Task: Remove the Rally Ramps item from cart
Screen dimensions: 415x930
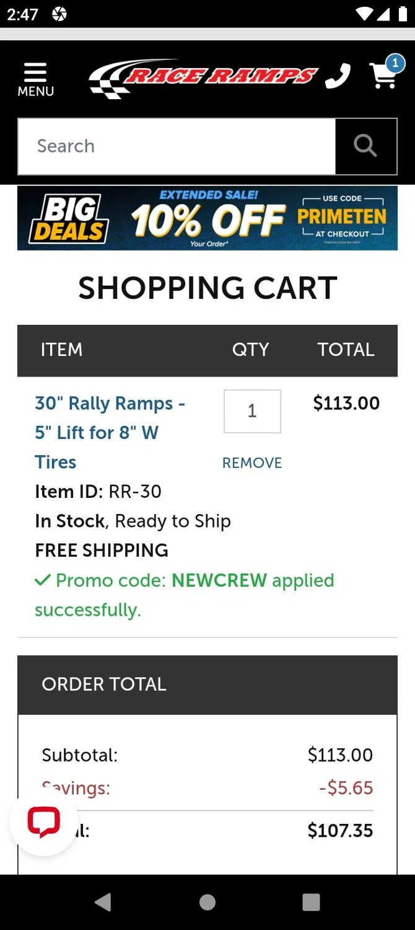Action: (x=252, y=463)
